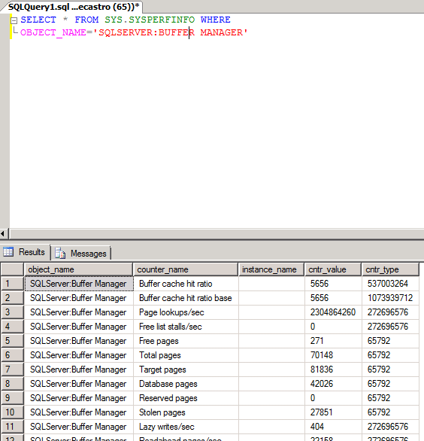Click the 'Buffer cache hit ratio' cell in row 1
Screen dimensions: 424x441
click(186, 284)
